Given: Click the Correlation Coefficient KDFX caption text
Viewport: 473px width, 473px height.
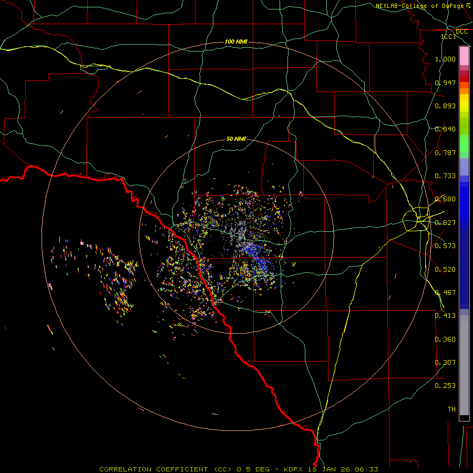Looking at the screenshot, I should point(239,469).
